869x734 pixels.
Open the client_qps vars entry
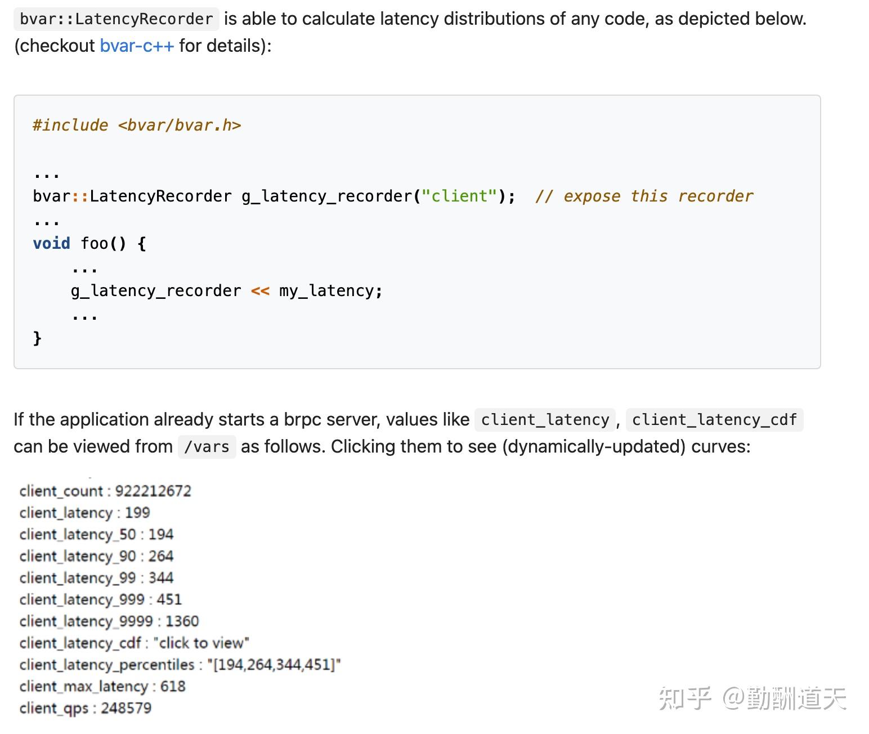click(85, 708)
